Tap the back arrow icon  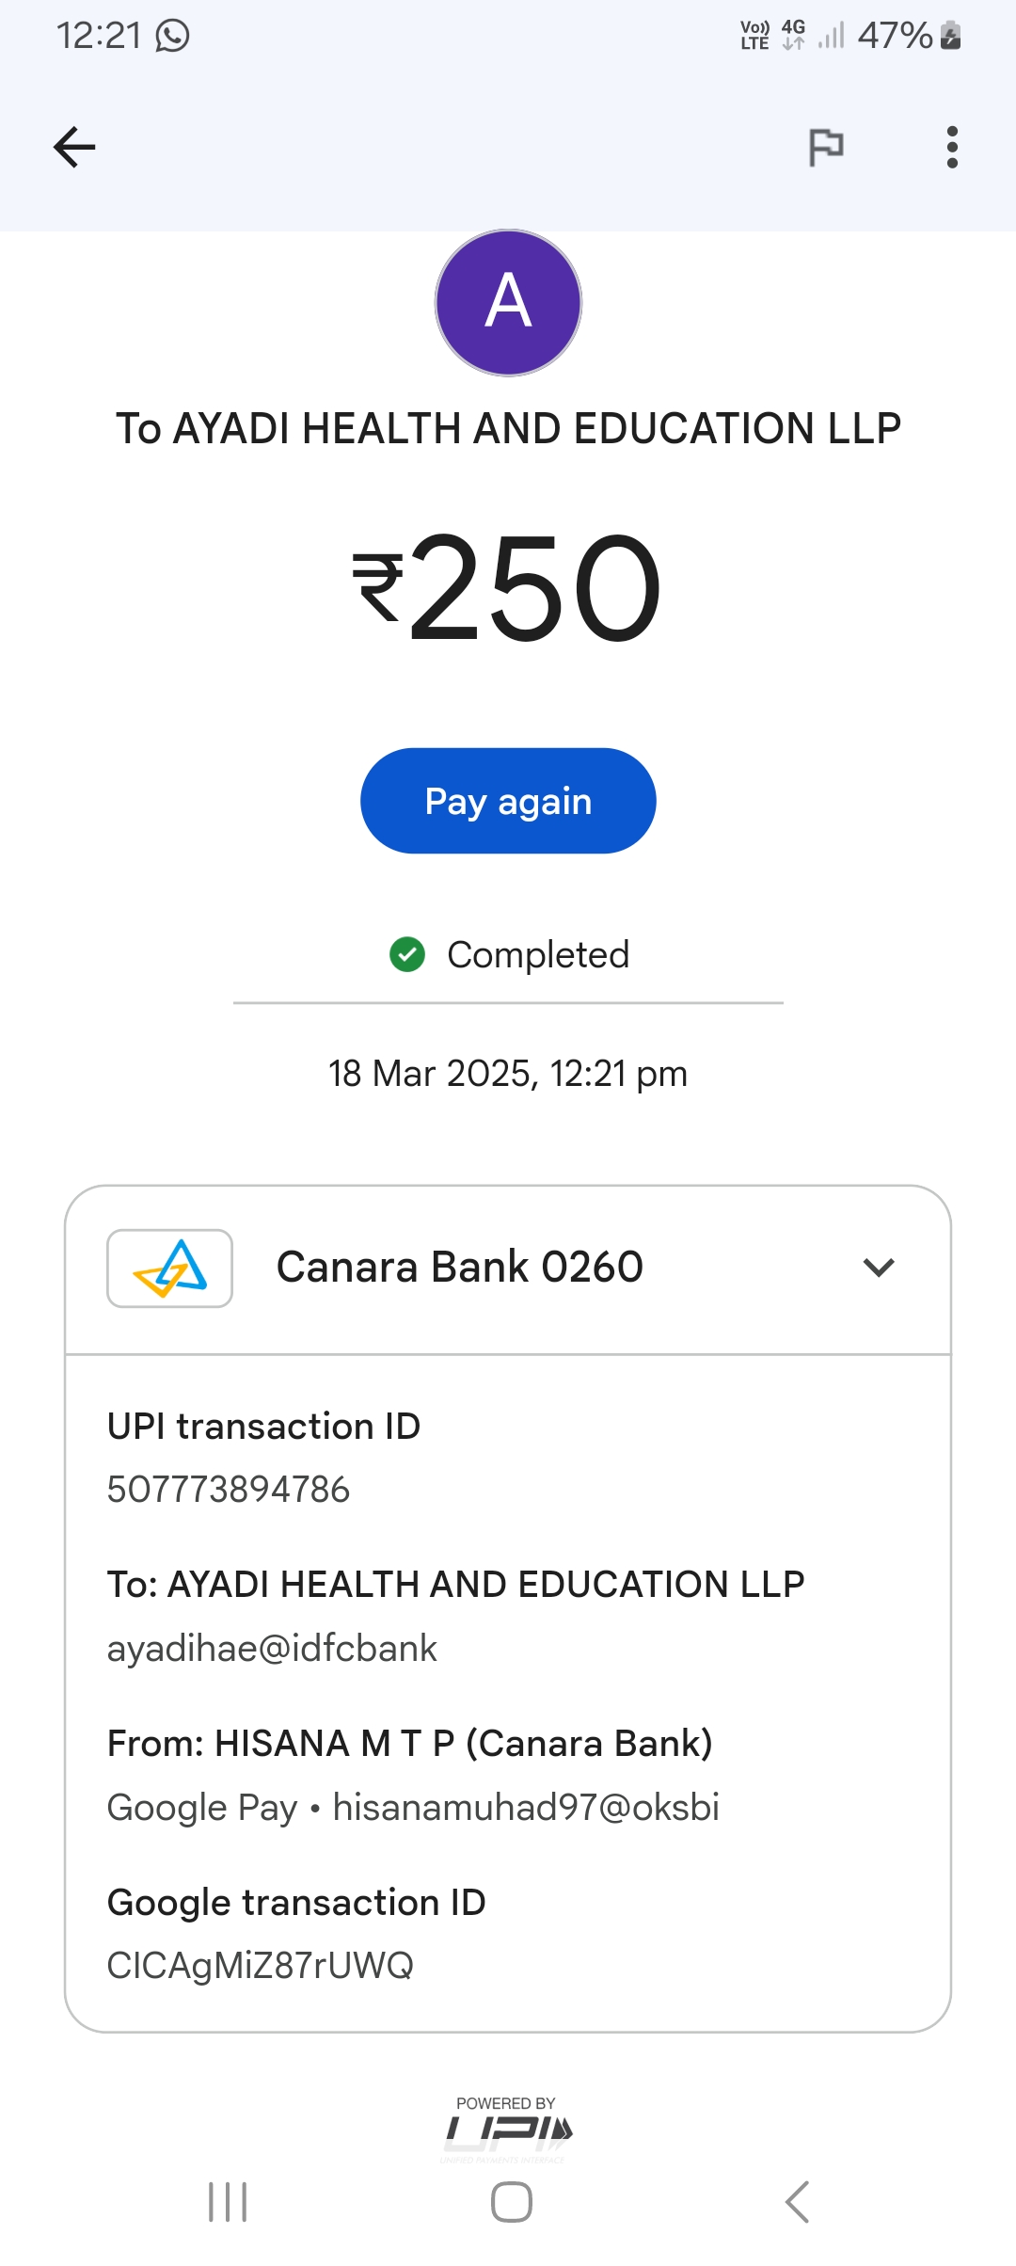pyautogui.click(x=74, y=148)
